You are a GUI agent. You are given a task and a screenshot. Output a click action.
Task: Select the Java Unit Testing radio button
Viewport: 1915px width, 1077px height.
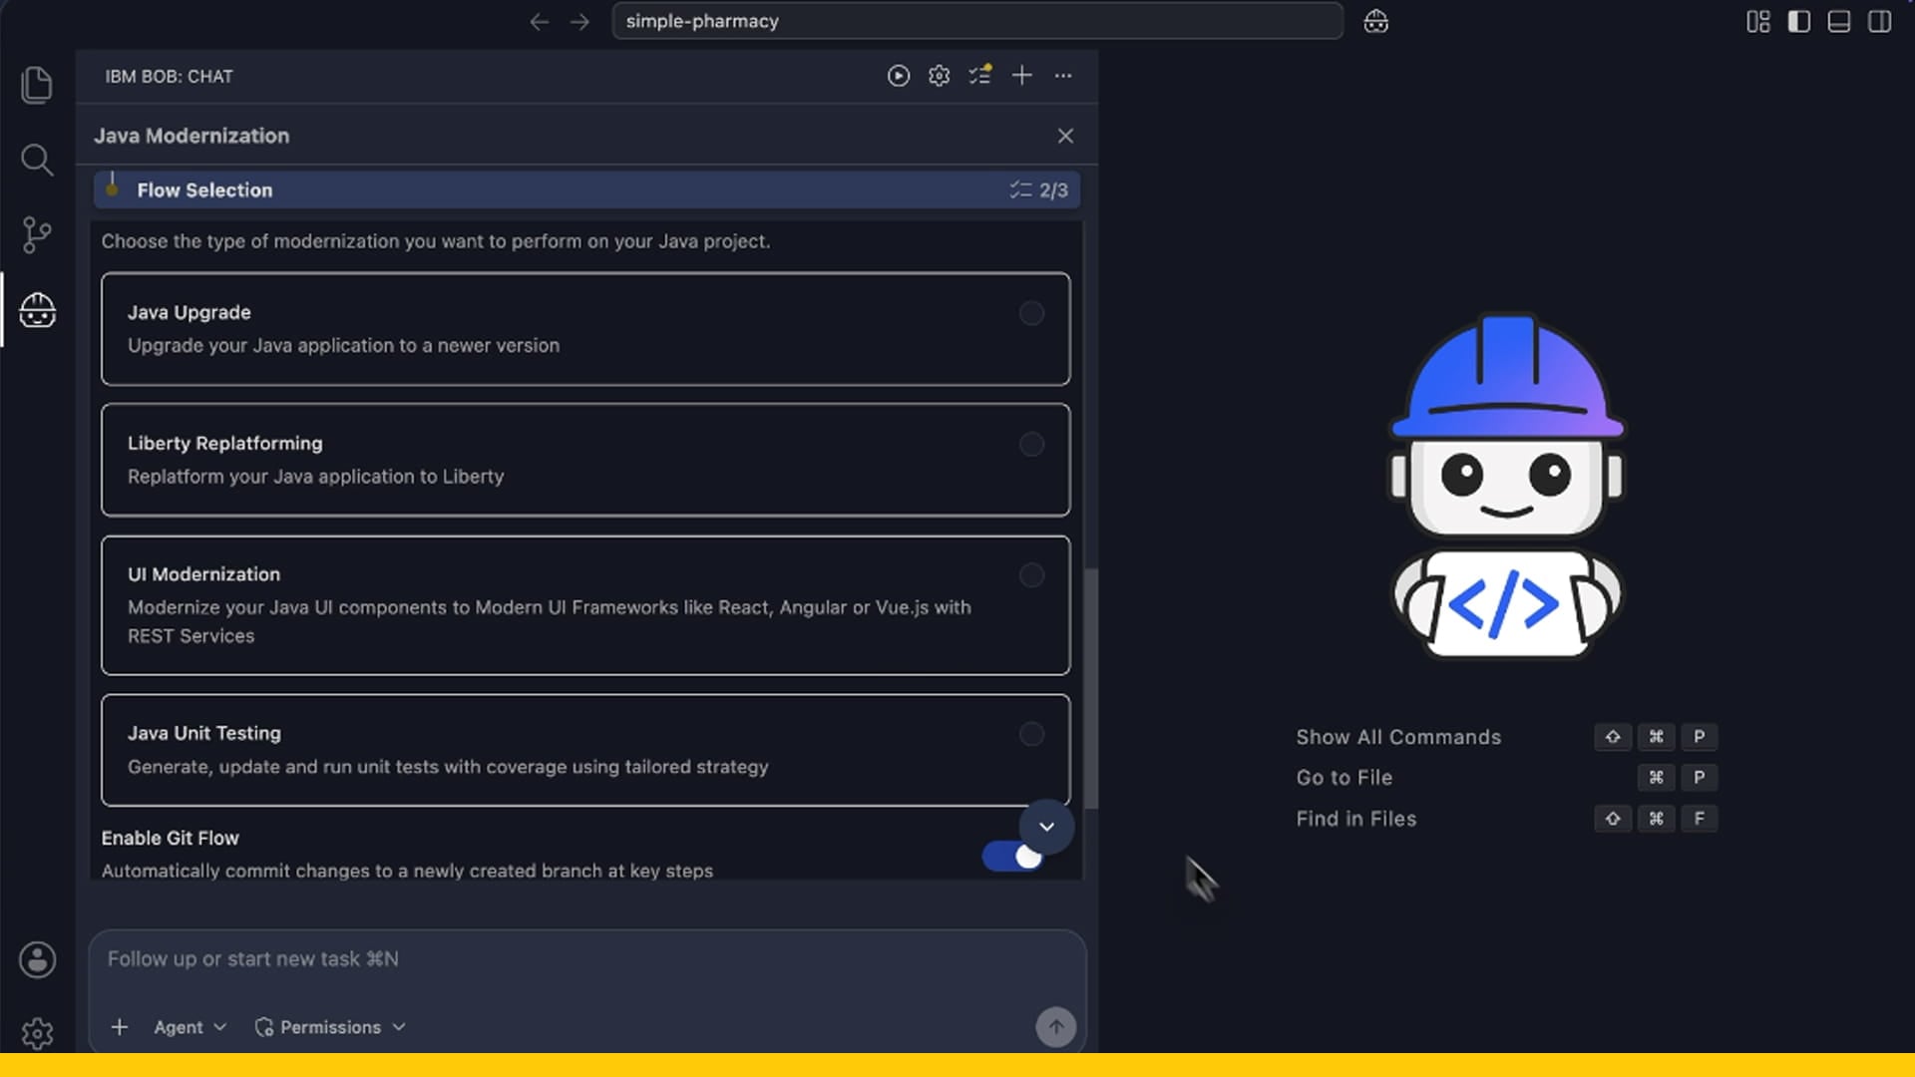click(1031, 734)
